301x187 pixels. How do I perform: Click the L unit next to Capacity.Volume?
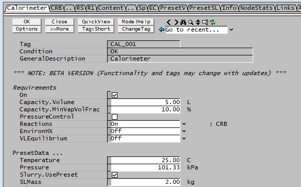[x=189, y=102]
